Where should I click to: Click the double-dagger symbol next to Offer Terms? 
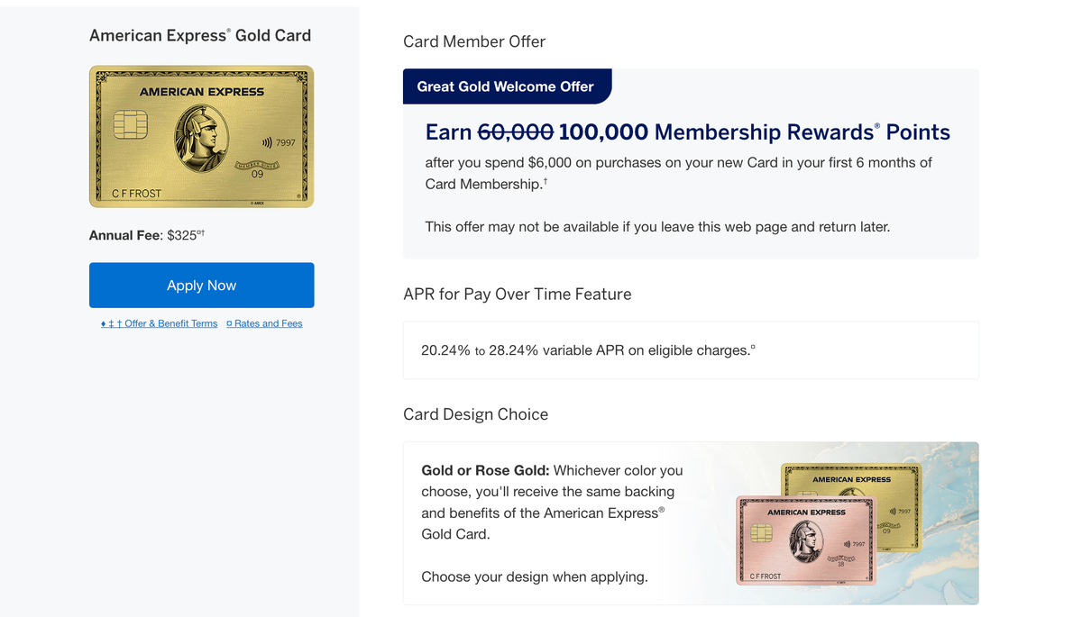tap(112, 323)
